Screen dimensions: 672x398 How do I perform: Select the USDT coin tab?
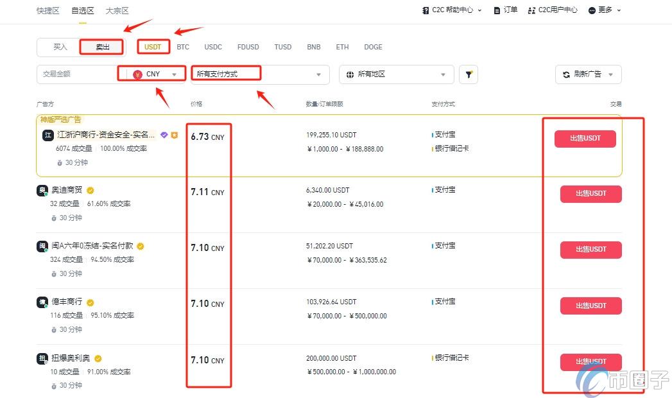click(x=153, y=47)
